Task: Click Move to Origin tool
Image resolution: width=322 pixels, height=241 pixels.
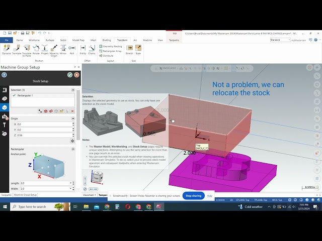Action: point(54,51)
